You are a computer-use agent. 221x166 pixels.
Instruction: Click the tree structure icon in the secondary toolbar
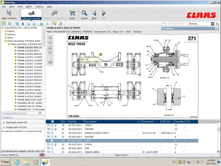[x=17, y=24]
